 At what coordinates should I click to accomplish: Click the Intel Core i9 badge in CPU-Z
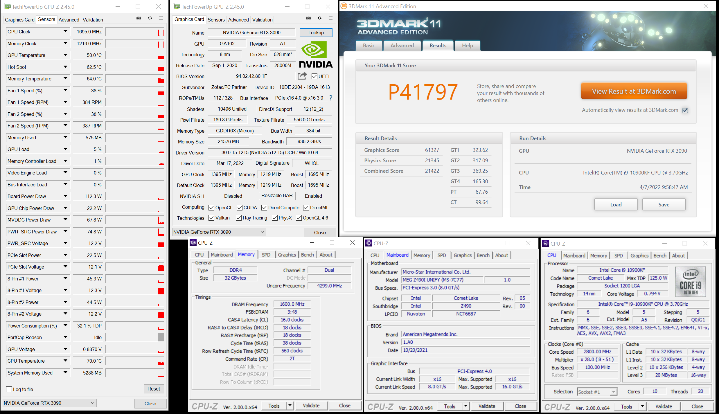[x=691, y=282]
